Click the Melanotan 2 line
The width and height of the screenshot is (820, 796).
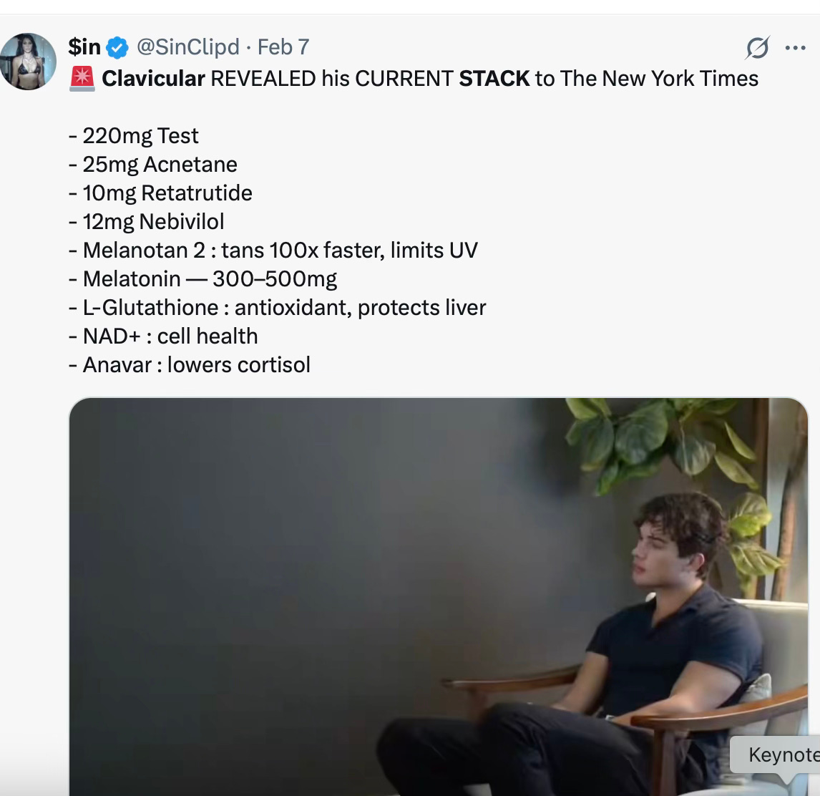(x=273, y=251)
